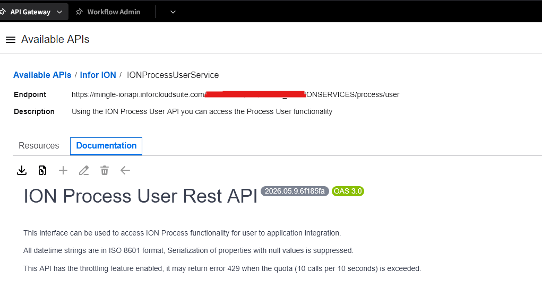Click the plus add icon
542x288 pixels.
point(63,170)
